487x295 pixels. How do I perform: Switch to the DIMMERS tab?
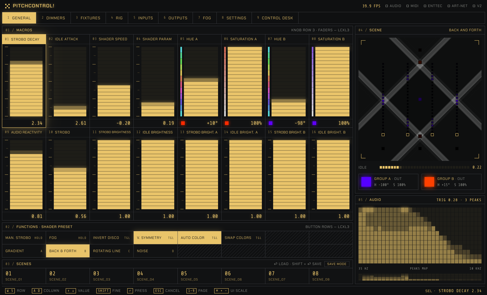tap(53, 18)
